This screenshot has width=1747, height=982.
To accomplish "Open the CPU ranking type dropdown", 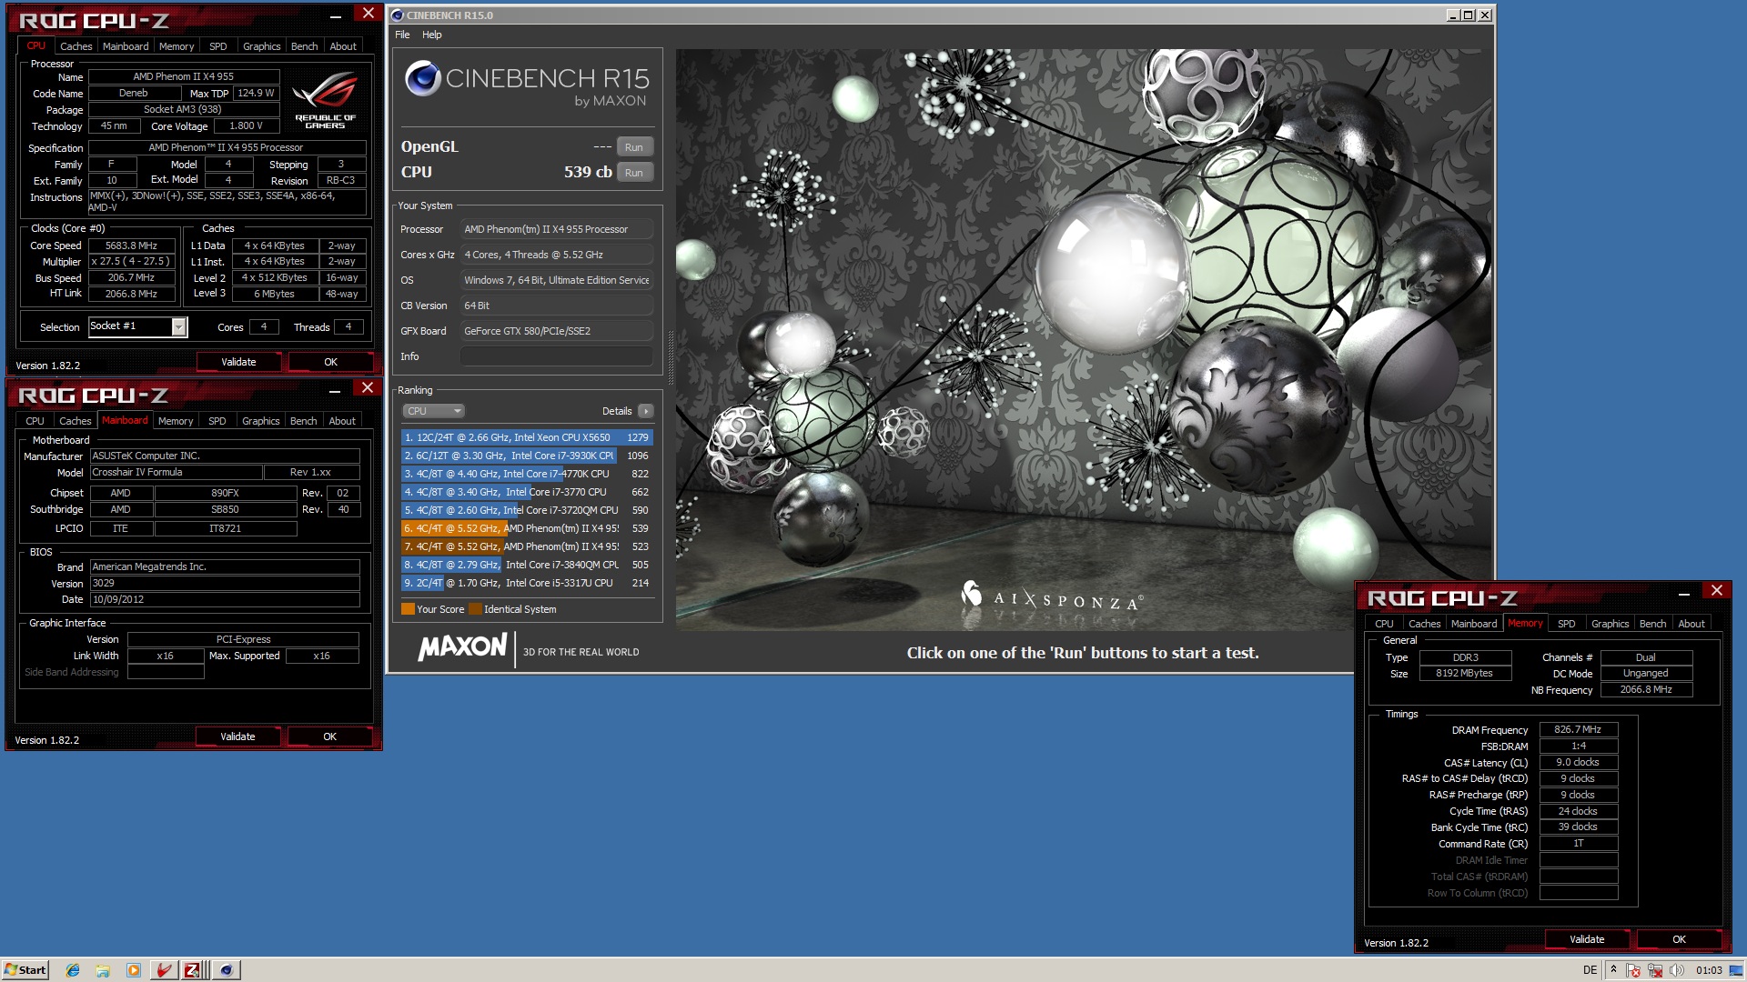I will pos(433,411).
